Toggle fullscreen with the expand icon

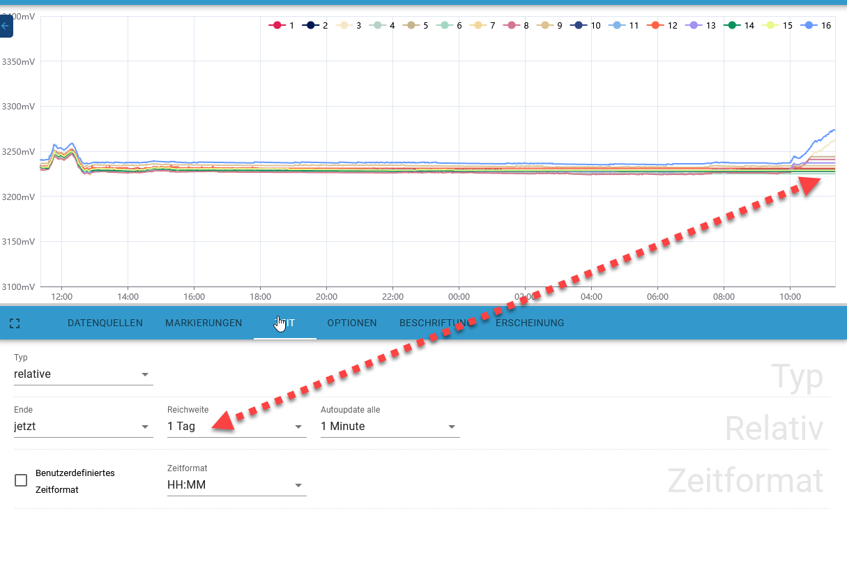click(15, 323)
